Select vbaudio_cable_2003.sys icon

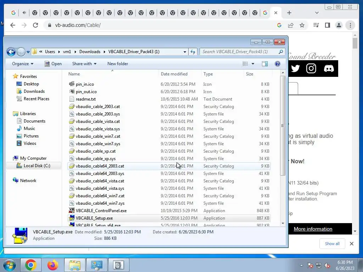click(x=72, y=114)
